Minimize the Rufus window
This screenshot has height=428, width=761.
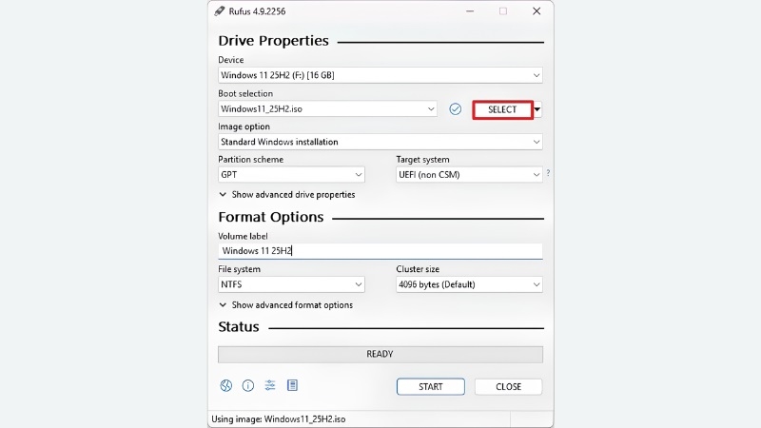click(470, 11)
